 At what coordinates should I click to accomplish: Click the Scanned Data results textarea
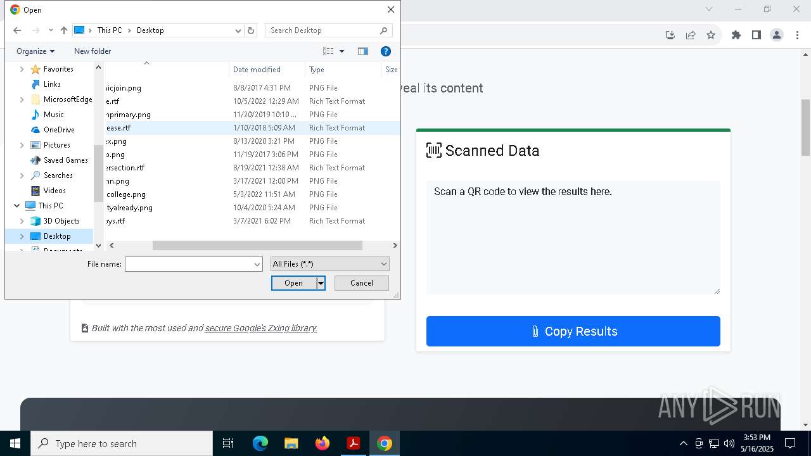(573, 237)
